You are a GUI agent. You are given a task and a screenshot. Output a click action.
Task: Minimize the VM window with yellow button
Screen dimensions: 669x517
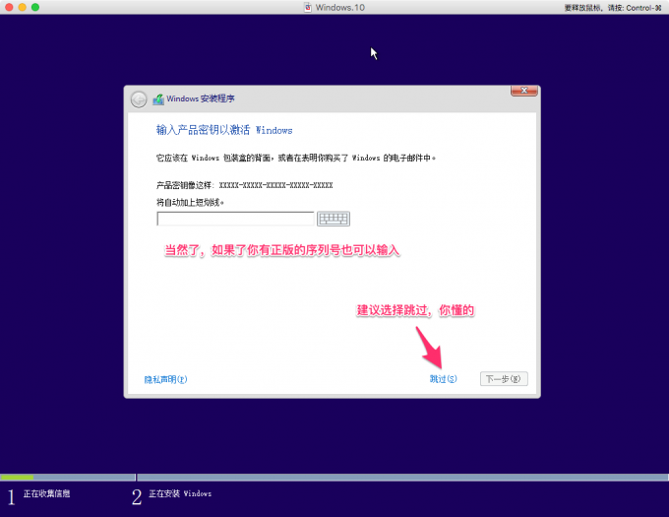[23, 7]
